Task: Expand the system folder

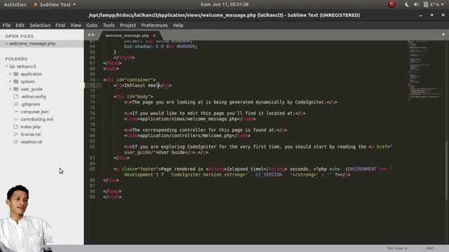Action: [x=11, y=81]
